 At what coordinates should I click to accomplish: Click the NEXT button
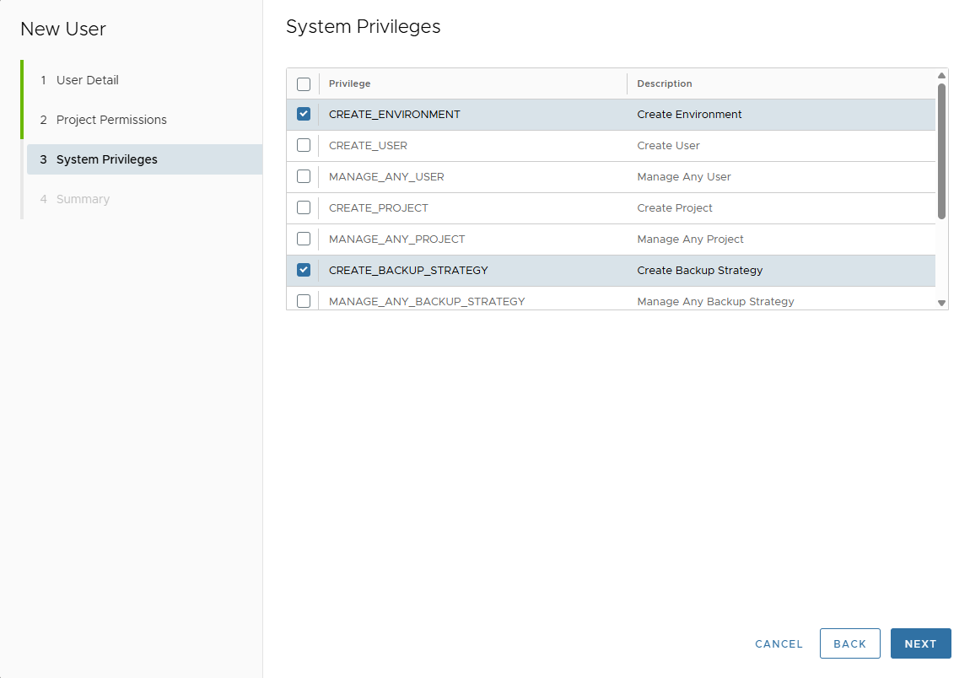tap(920, 643)
